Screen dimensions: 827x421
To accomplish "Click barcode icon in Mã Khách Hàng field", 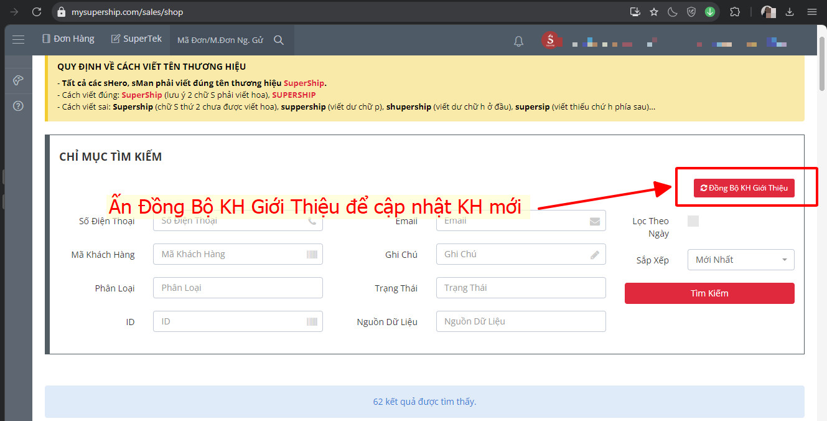I will (312, 254).
